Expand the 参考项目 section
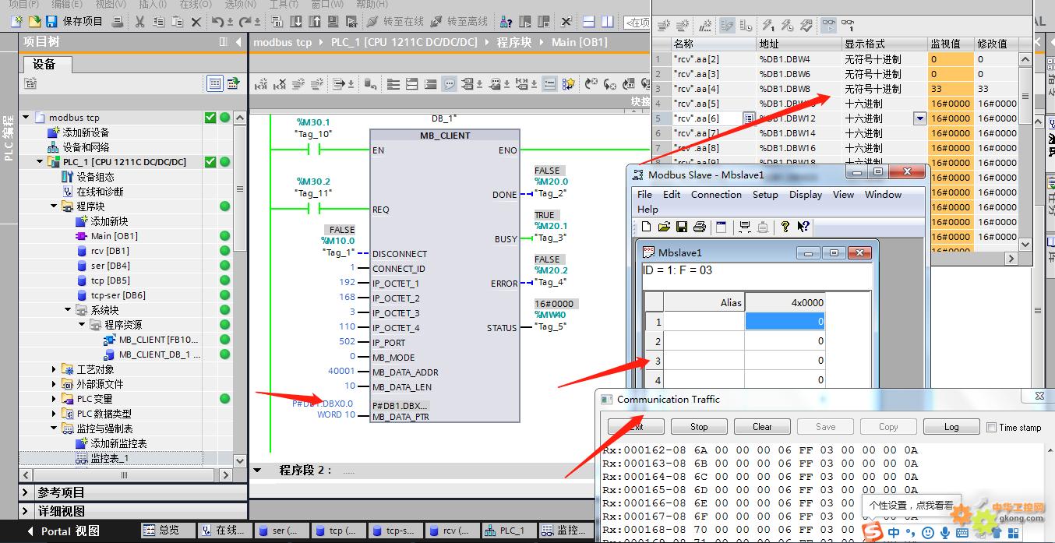This screenshot has height=543, width=1055. coord(26,492)
